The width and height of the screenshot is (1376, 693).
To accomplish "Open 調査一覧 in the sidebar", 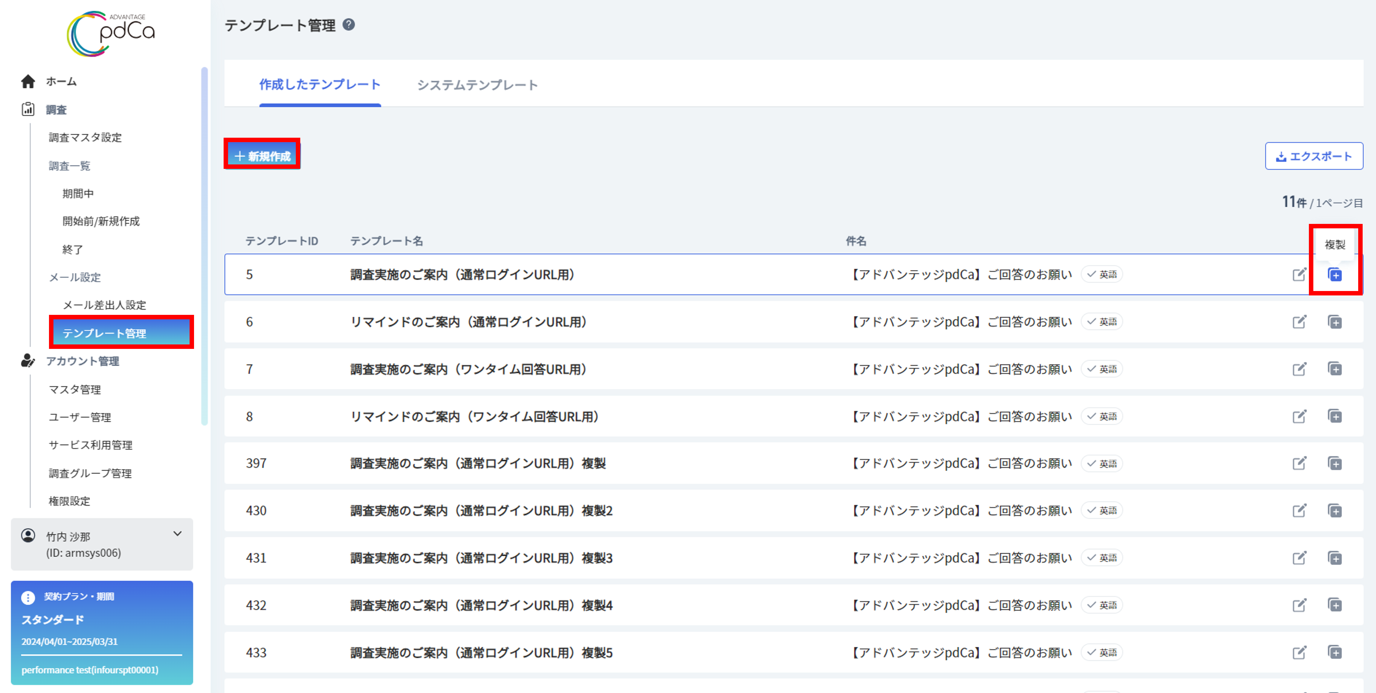I will click(69, 165).
